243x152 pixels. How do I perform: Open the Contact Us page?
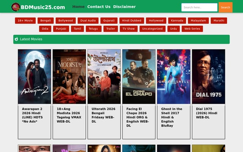(99, 7)
